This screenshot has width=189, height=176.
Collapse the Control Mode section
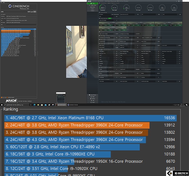pos(100,12)
